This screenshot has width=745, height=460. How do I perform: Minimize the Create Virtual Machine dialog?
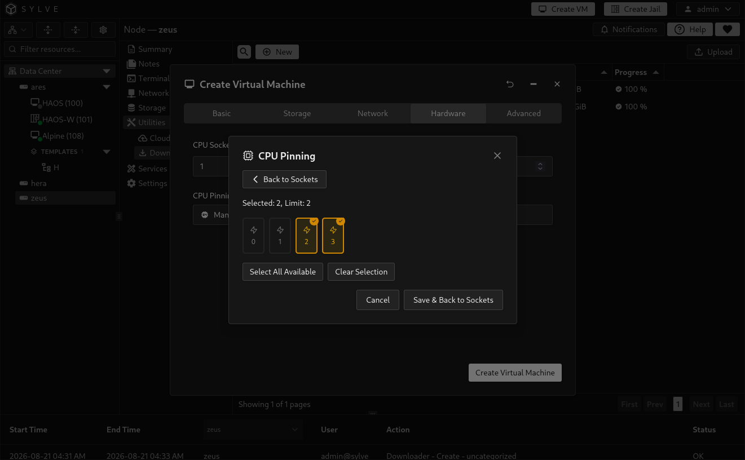pos(534,84)
